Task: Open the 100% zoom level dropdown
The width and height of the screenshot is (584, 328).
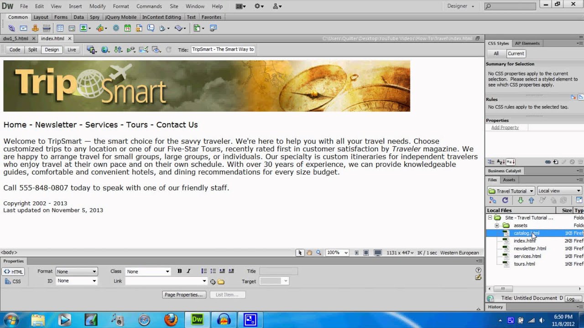Action: pos(337,253)
